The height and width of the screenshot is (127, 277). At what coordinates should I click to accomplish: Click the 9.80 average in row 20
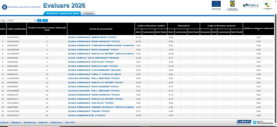click(258, 115)
